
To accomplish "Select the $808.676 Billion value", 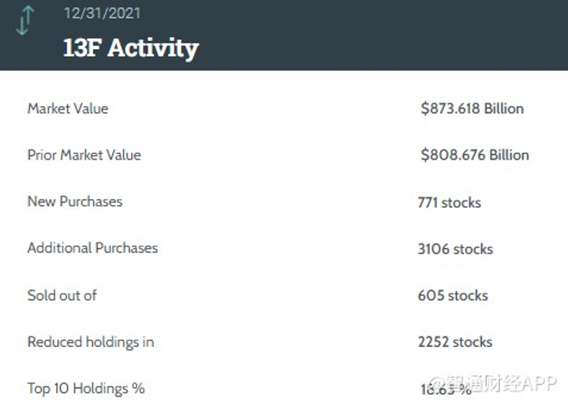I will click(474, 155).
